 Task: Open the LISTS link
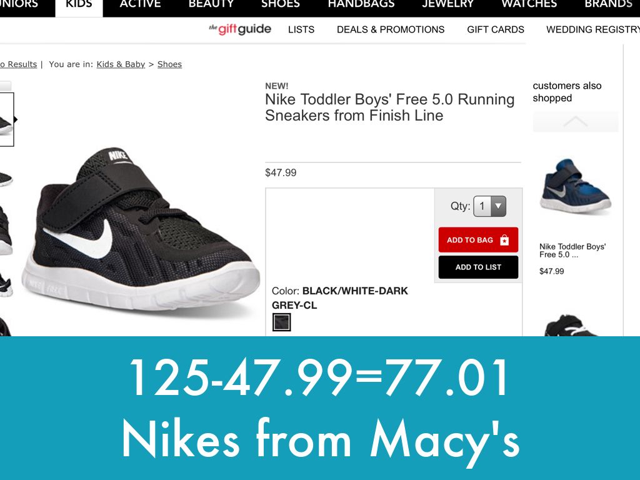click(301, 30)
